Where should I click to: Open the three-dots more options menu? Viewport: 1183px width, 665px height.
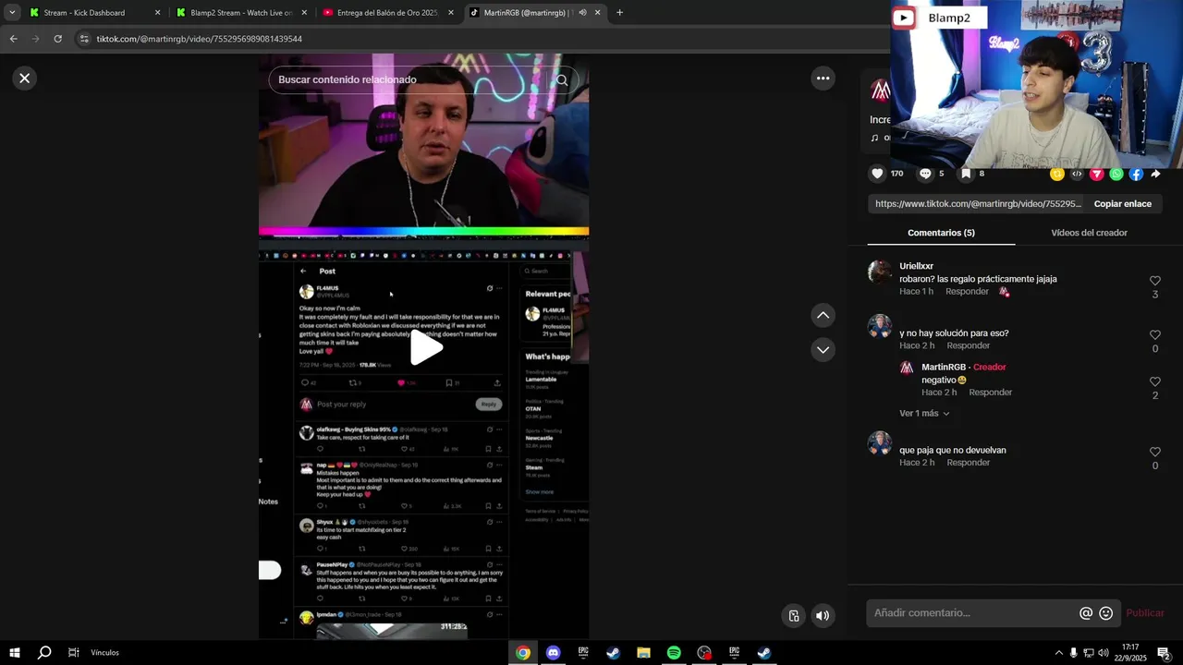click(823, 79)
